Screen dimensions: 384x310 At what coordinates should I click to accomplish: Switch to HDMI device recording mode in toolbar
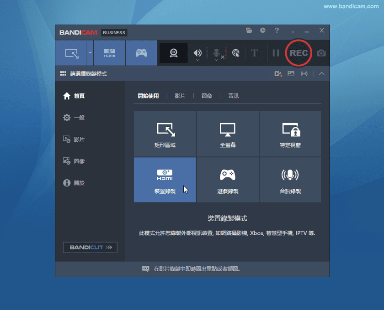(x=109, y=53)
